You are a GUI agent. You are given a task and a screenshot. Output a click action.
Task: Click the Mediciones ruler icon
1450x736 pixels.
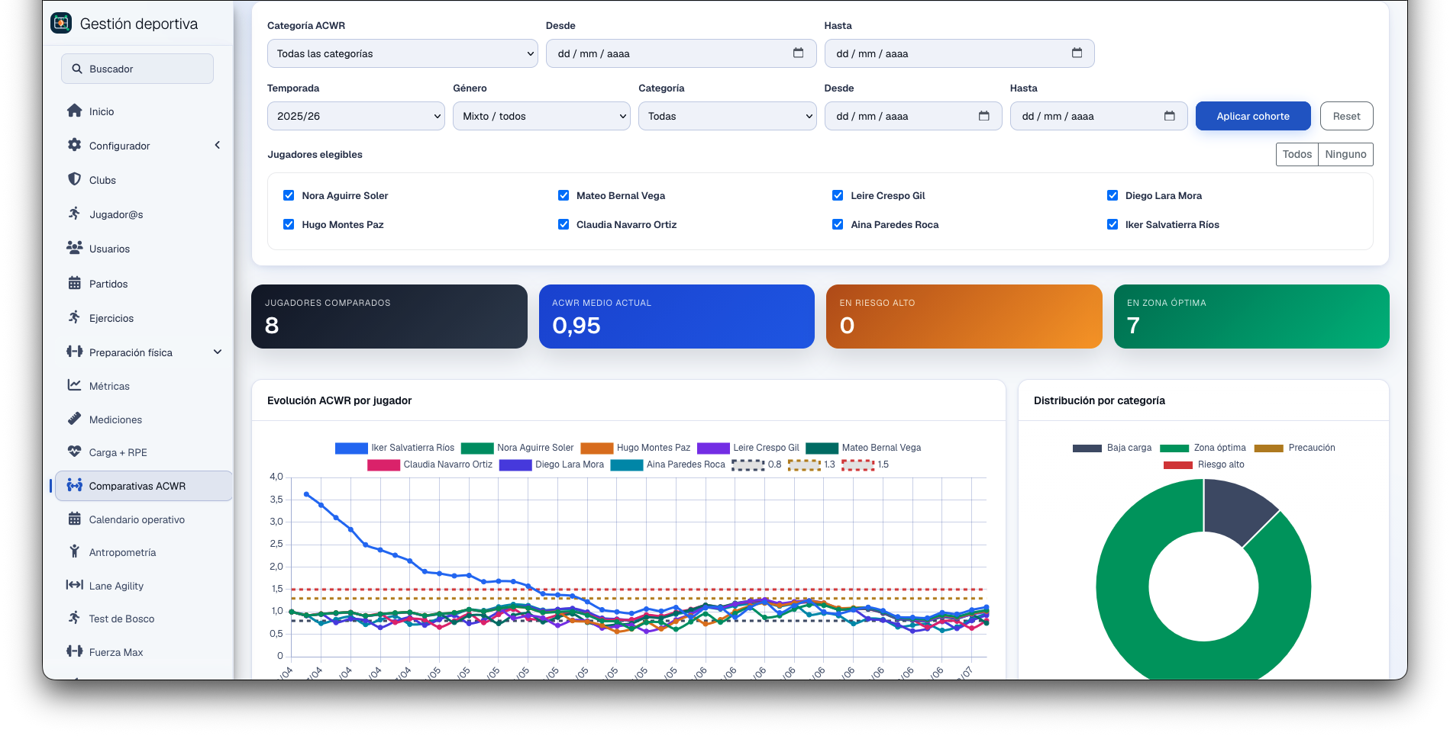[74, 419]
